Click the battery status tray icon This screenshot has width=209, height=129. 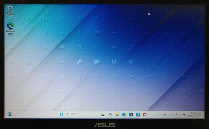pyautogui.click(x=184, y=114)
